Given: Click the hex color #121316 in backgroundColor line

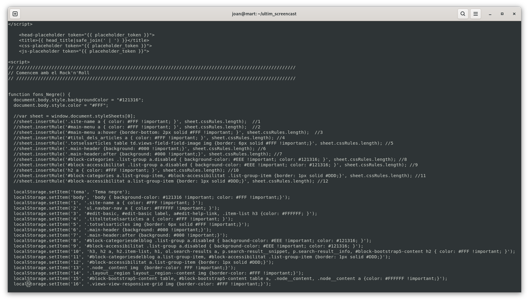Looking at the screenshot, I should (x=130, y=100).
